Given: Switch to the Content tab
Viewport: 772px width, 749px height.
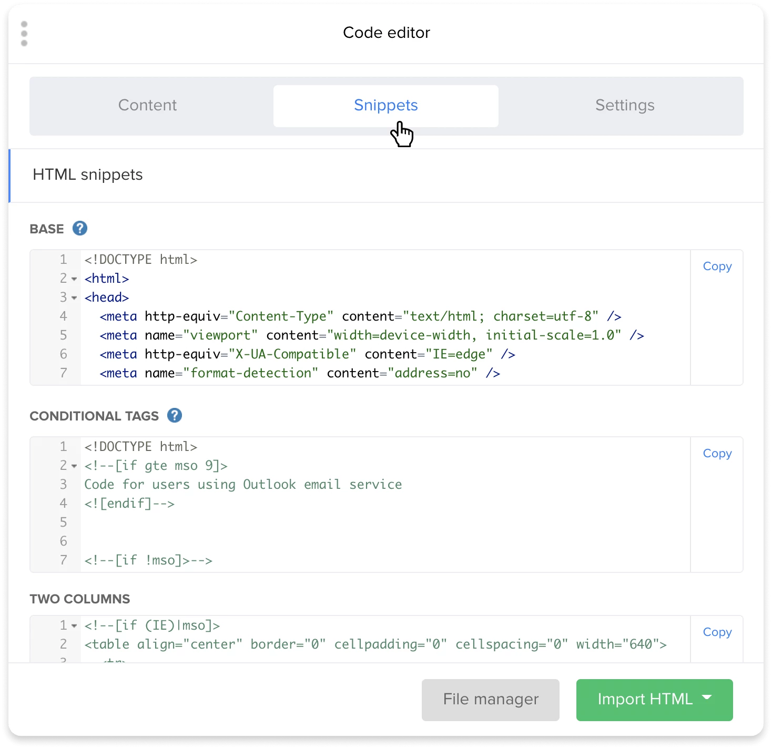Looking at the screenshot, I should (x=147, y=106).
